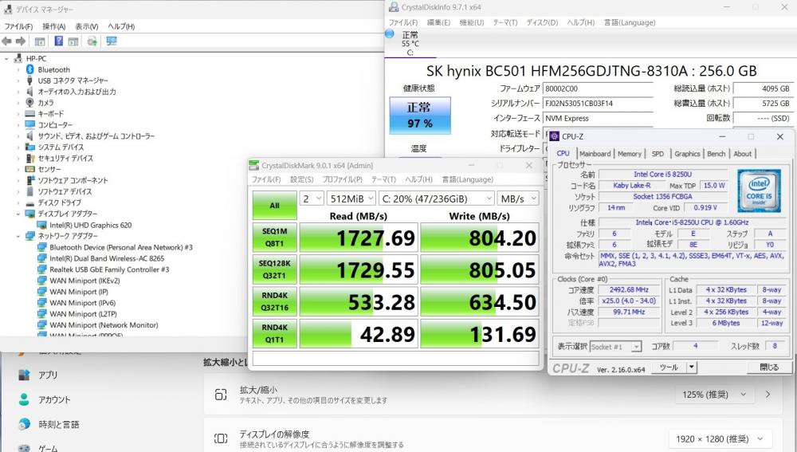Click the empty status bar field in CrystalDiskMark
797x452 pixels.
[395, 359]
